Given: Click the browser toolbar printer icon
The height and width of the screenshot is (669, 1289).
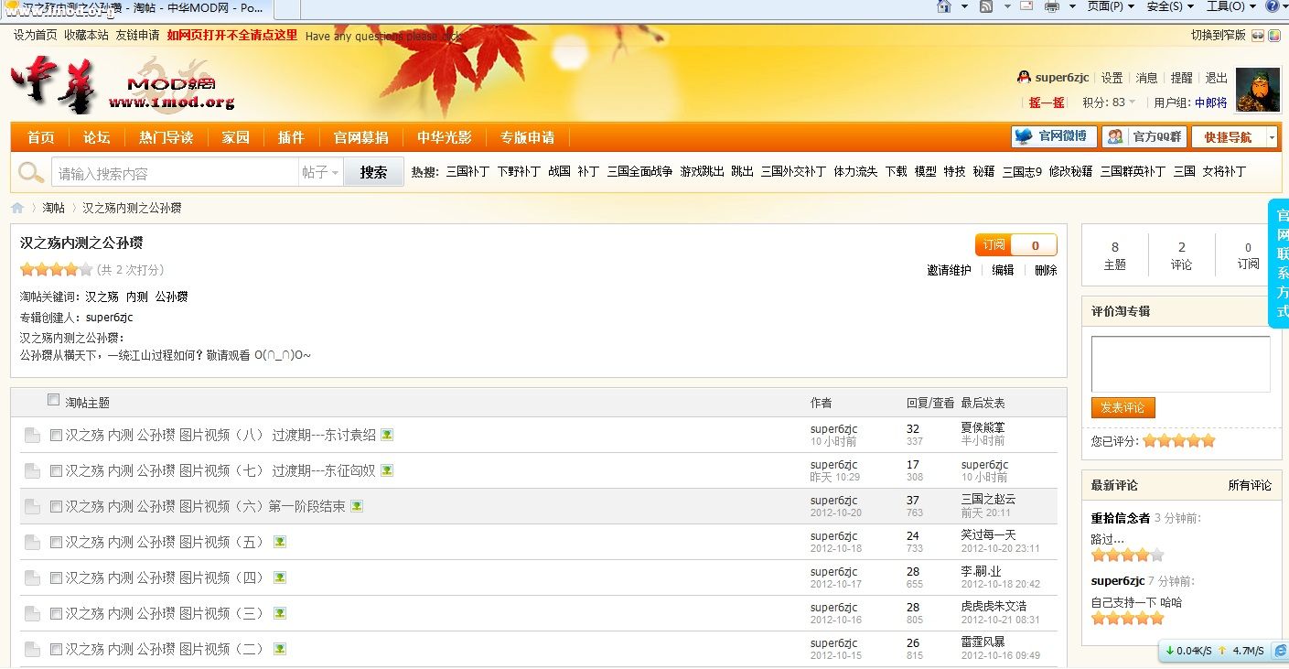Looking at the screenshot, I should 1052,6.
